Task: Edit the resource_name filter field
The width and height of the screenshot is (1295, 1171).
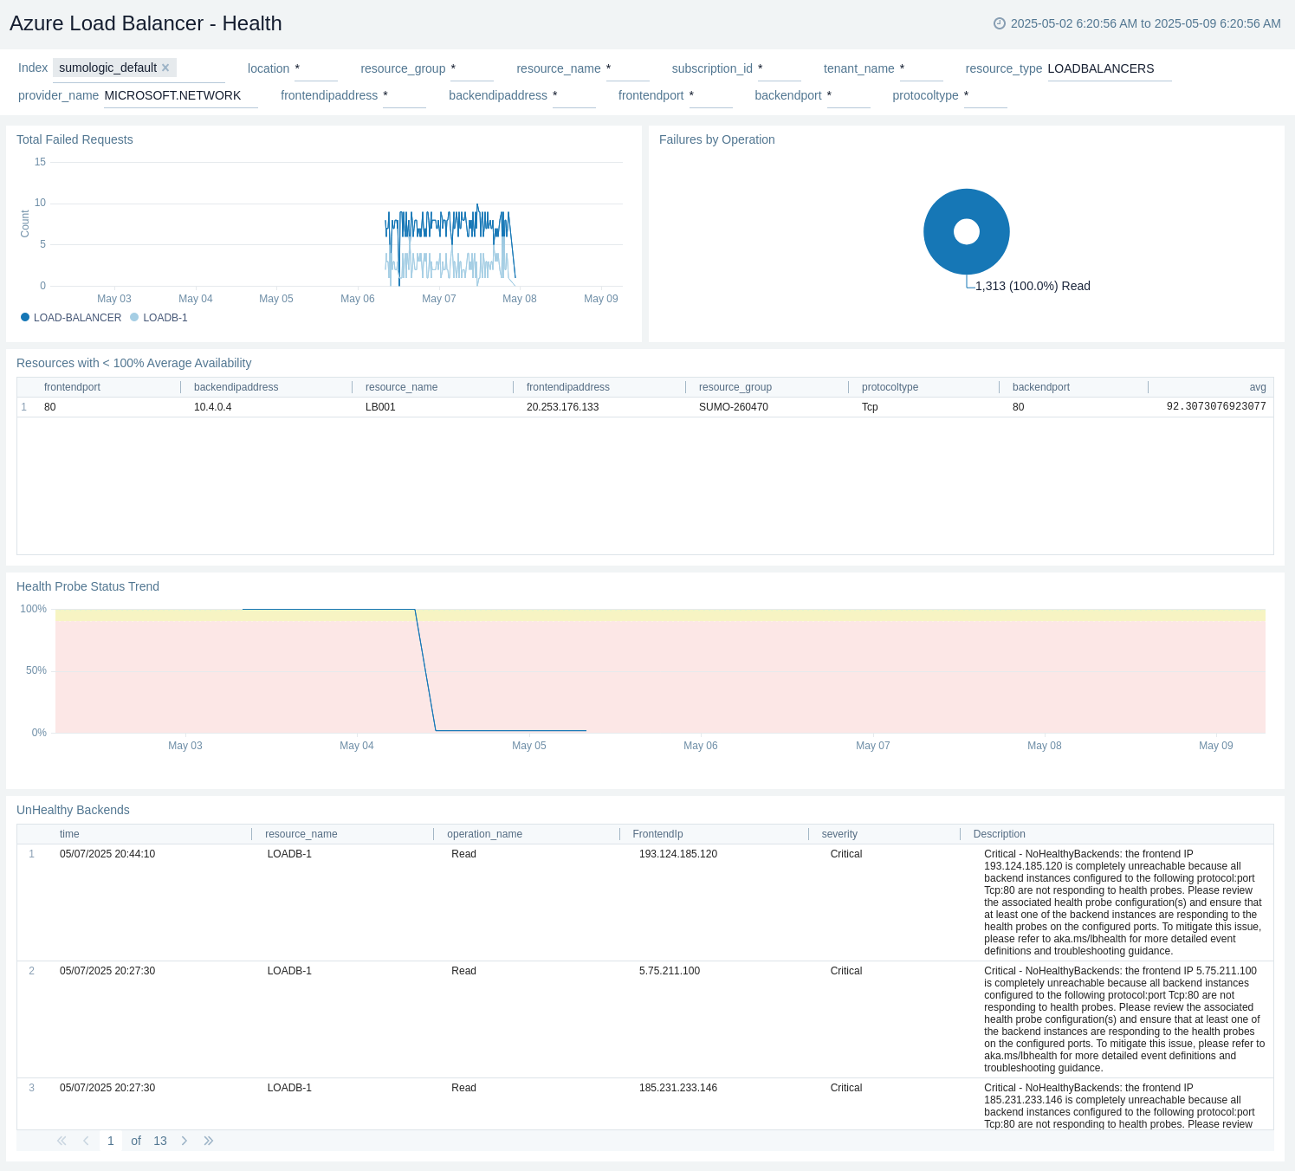Action: coord(627,68)
